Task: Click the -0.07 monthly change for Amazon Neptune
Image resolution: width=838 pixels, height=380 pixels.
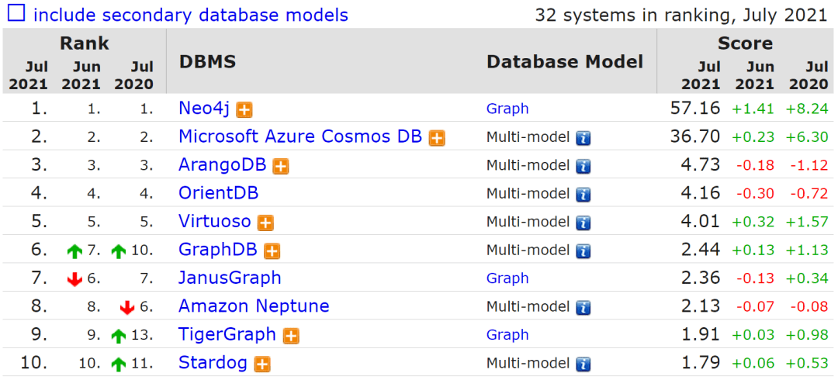Action: point(756,307)
